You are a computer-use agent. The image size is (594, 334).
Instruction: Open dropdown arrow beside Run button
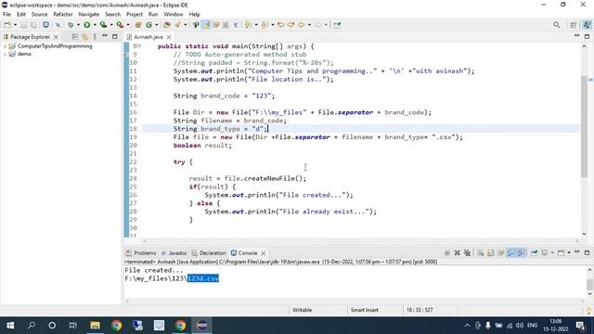click(x=95, y=25)
